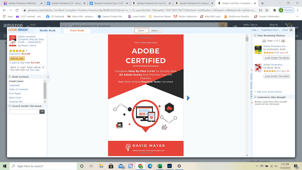Select the Print Book tab
This screenshot has width=302, height=170.
pos(77,30)
